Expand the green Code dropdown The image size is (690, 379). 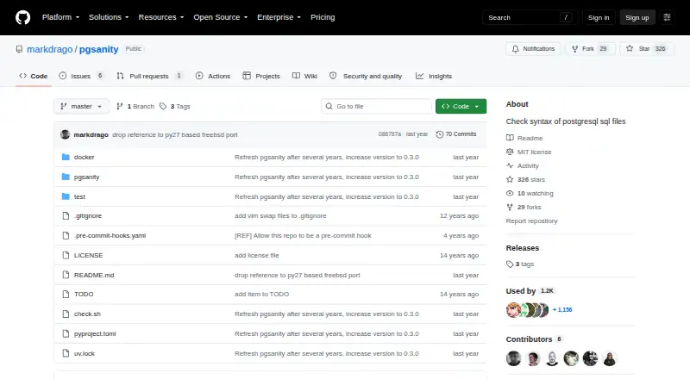461,107
